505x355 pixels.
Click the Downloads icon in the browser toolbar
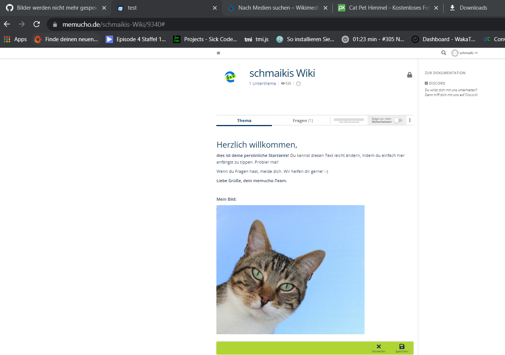click(x=453, y=7)
